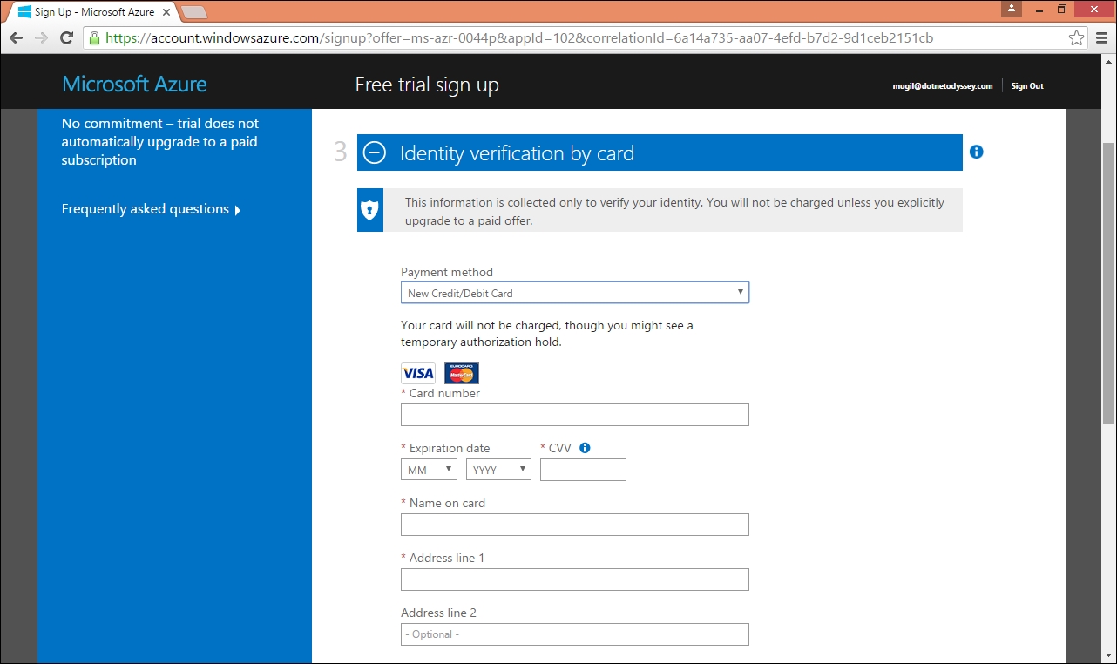Click the 'Address line 2' label
This screenshot has width=1117, height=664.
(x=438, y=613)
